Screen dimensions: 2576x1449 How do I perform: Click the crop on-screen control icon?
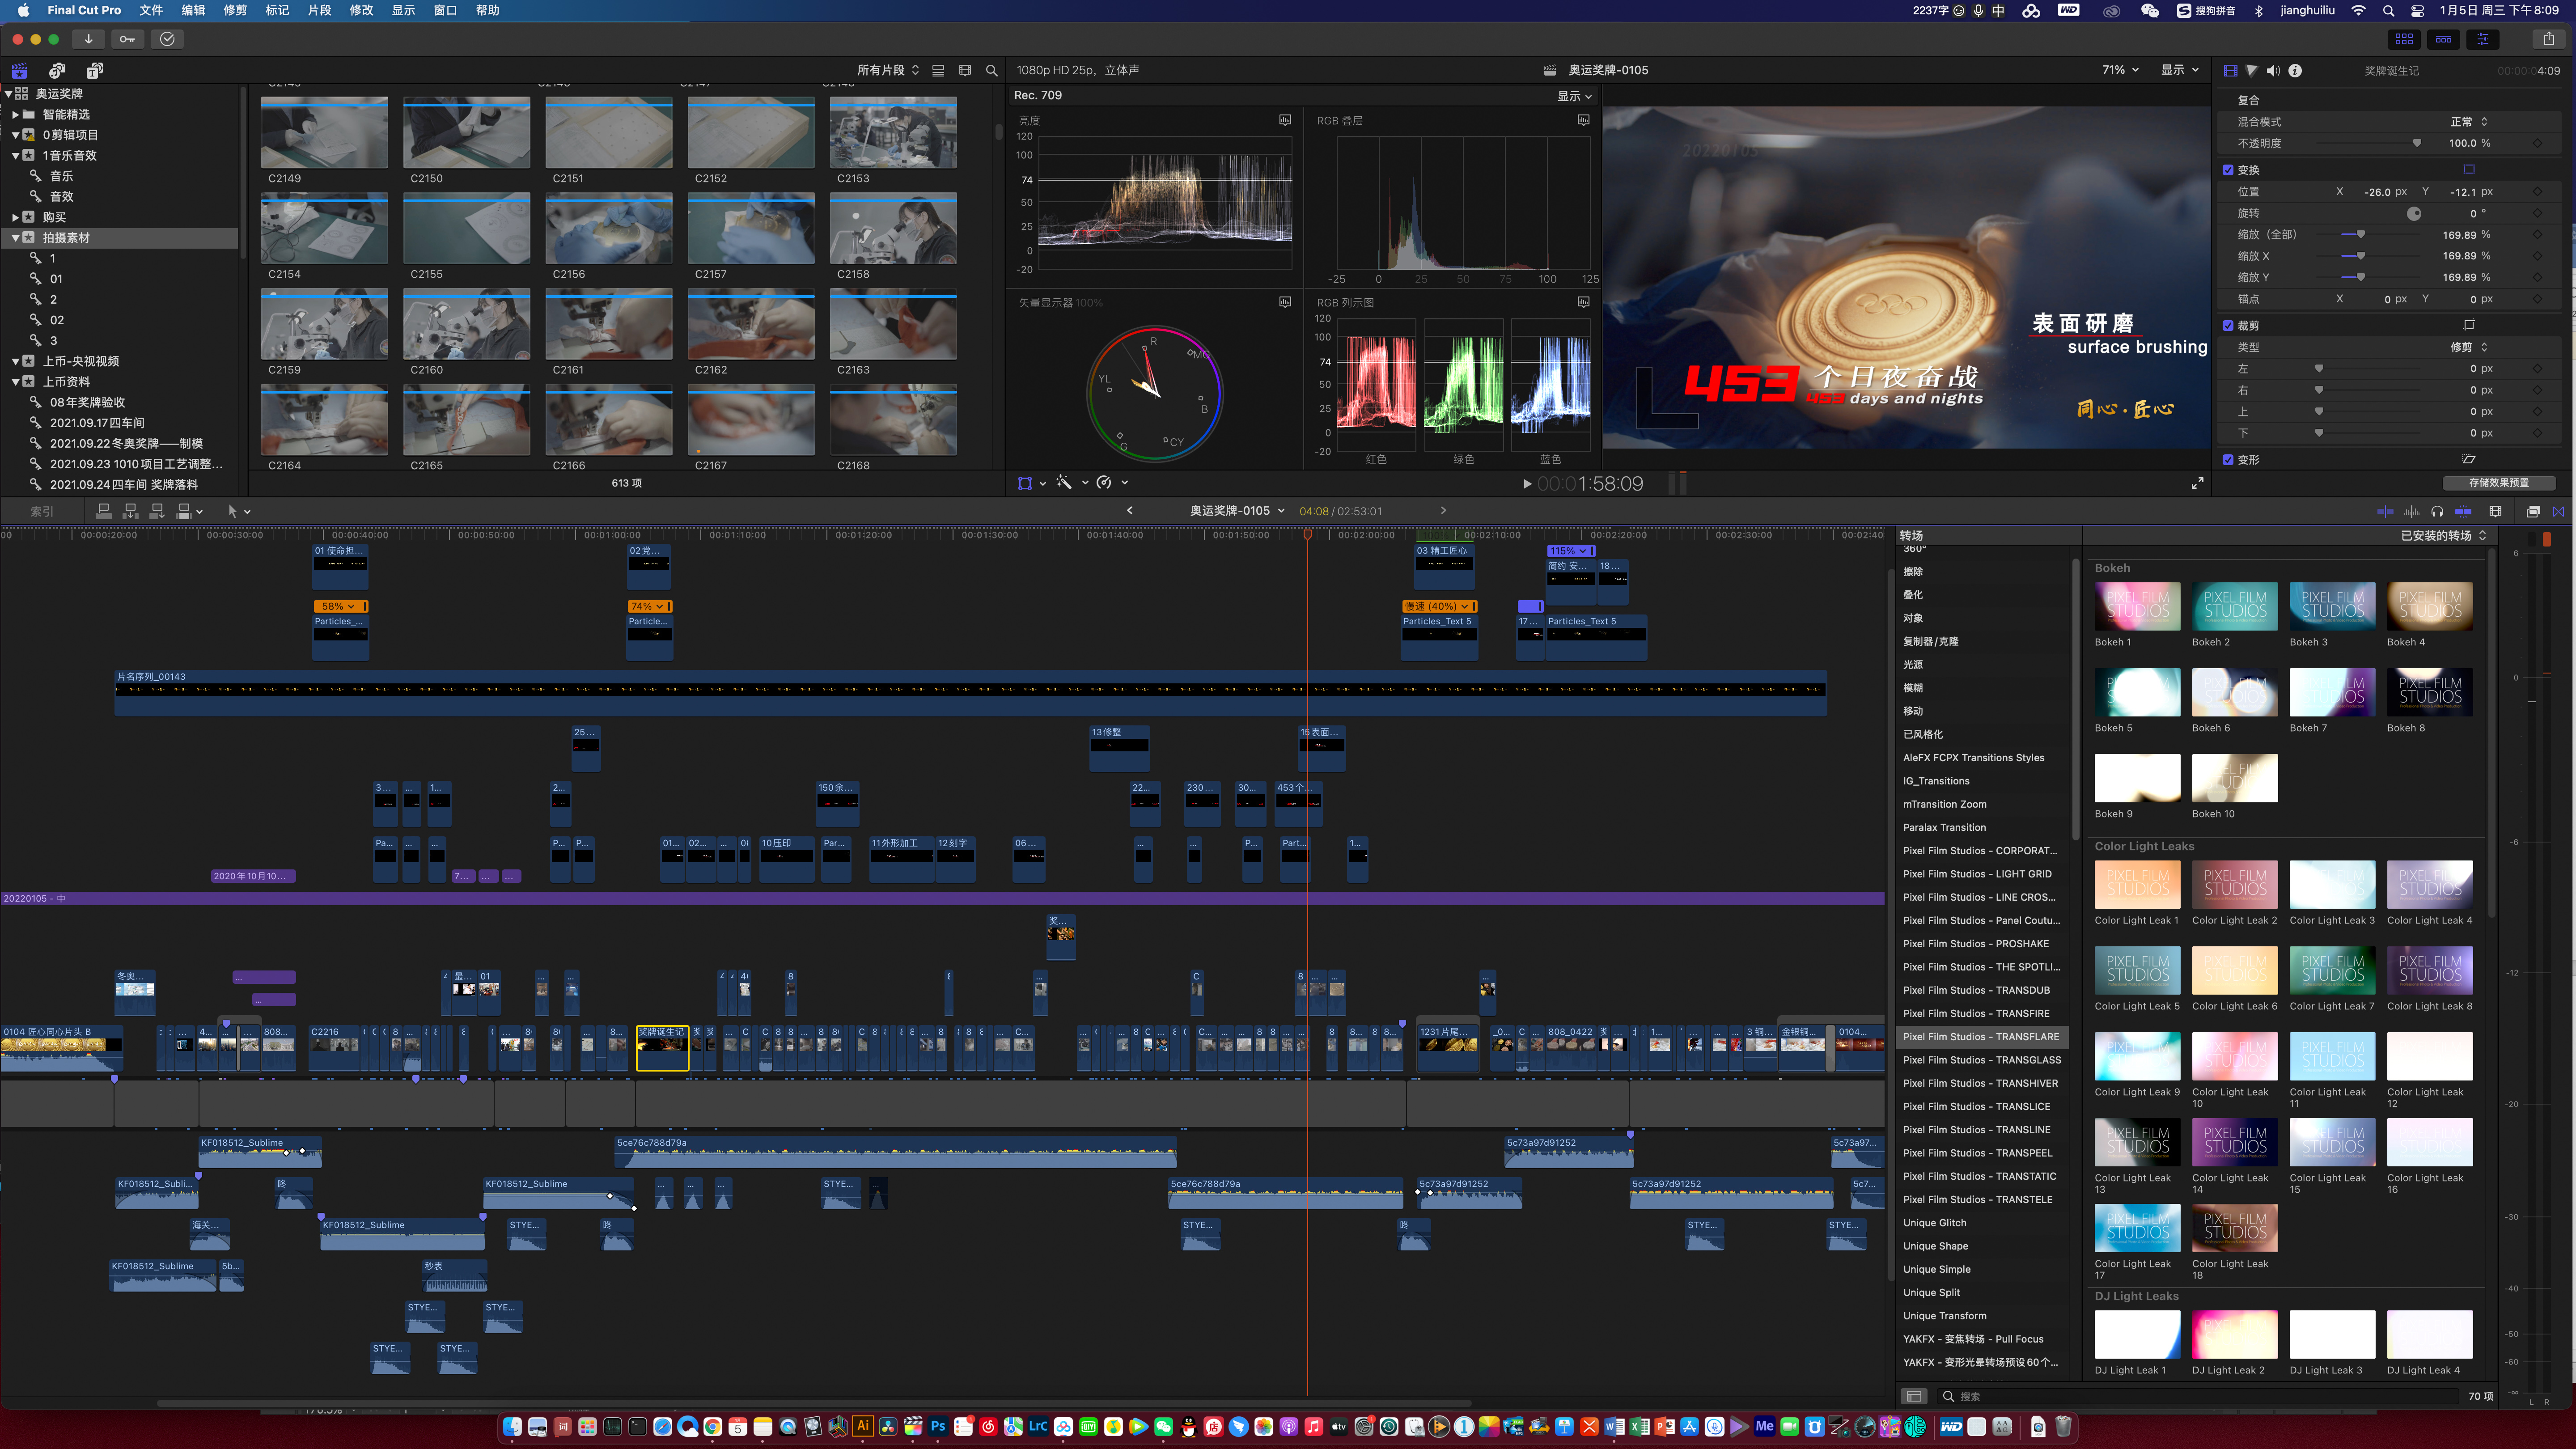[x=2469, y=325]
